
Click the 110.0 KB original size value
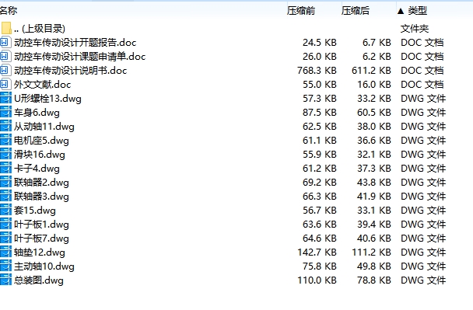click(x=317, y=280)
